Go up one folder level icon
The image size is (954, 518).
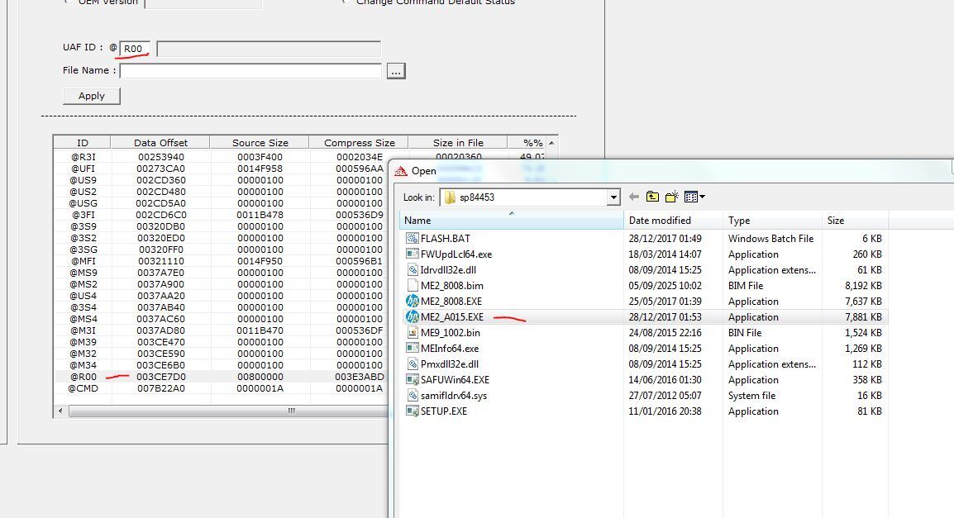click(652, 197)
